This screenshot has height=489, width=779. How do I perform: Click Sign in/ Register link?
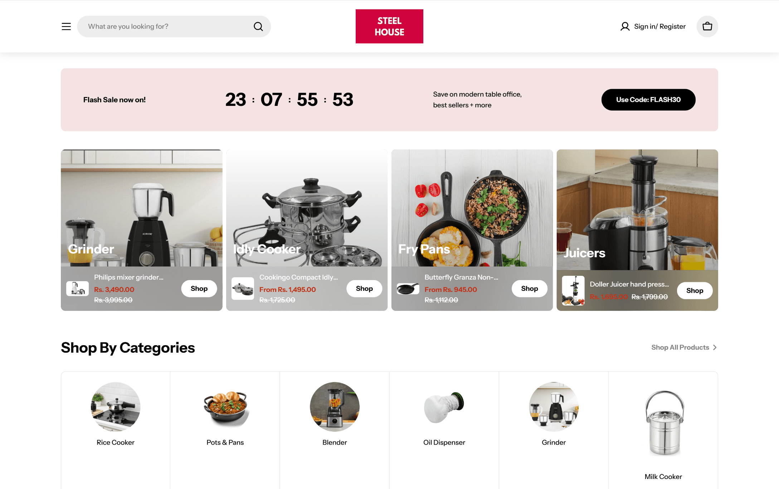pyautogui.click(x=660, y=26)
